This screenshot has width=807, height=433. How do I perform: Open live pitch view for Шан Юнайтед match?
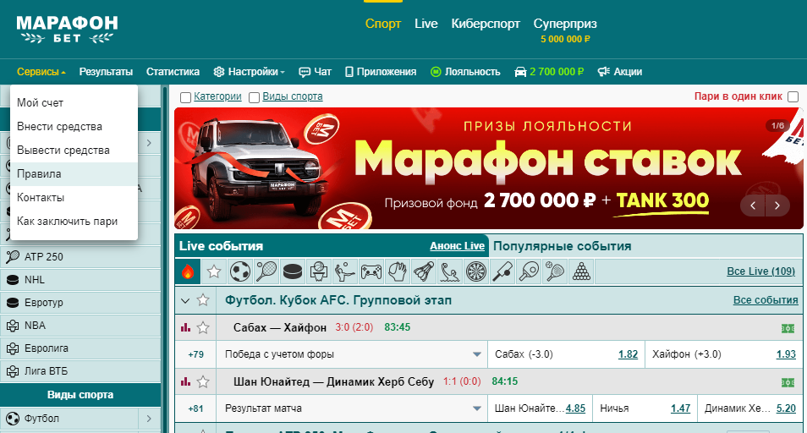coord(788,382)
